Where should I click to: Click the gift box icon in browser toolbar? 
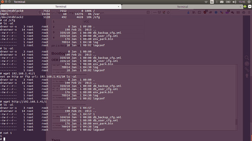[x=244, y=12]
